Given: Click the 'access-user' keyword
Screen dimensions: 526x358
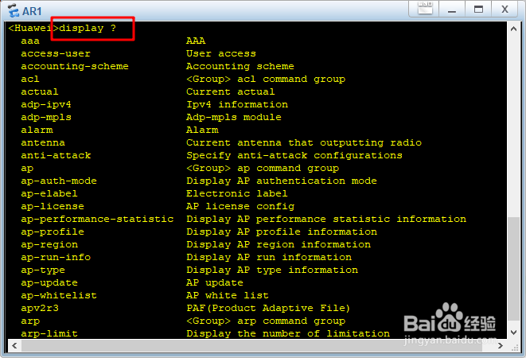Looking at the screenshot, I should [56, 53].
